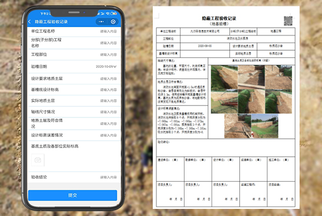Open the middle photo in the document's top row

tap(251, 77)
